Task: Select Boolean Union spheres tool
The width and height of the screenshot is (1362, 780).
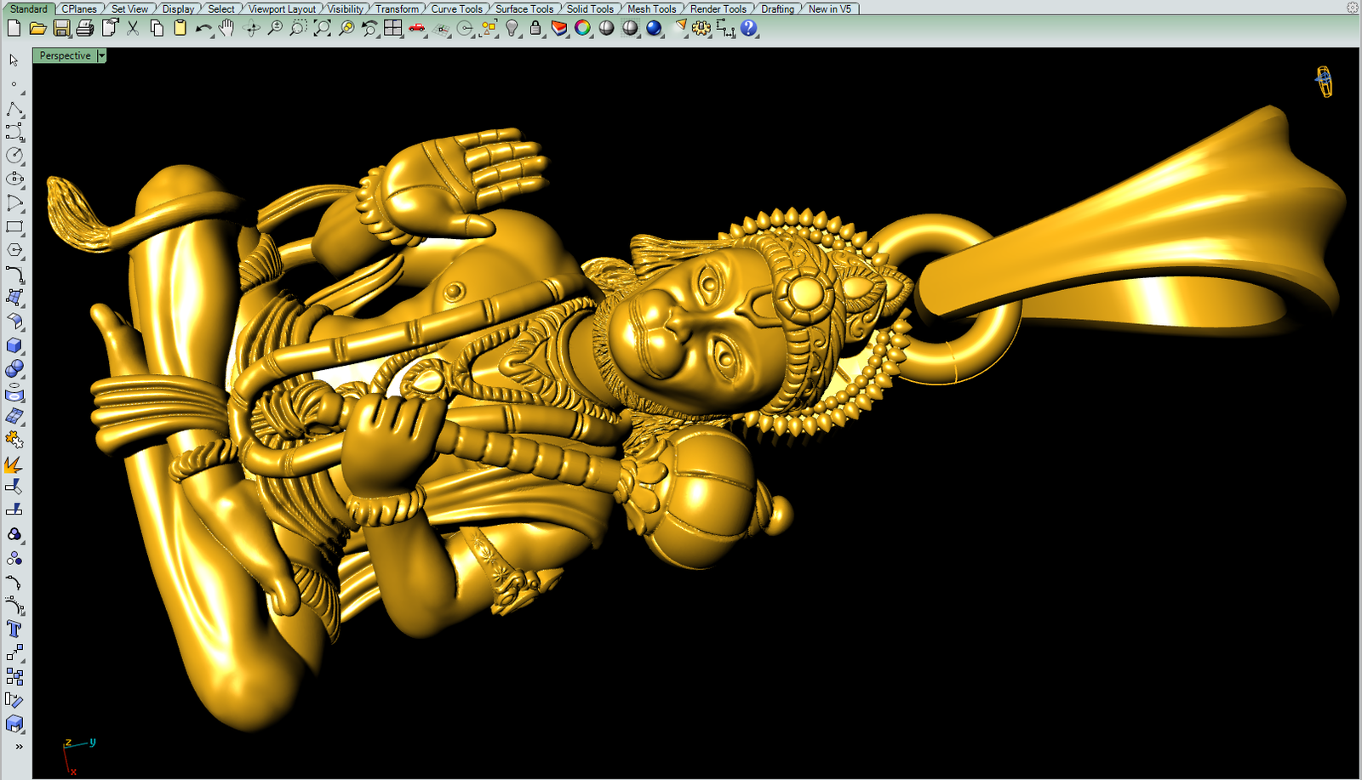Action: click(14, 369)
